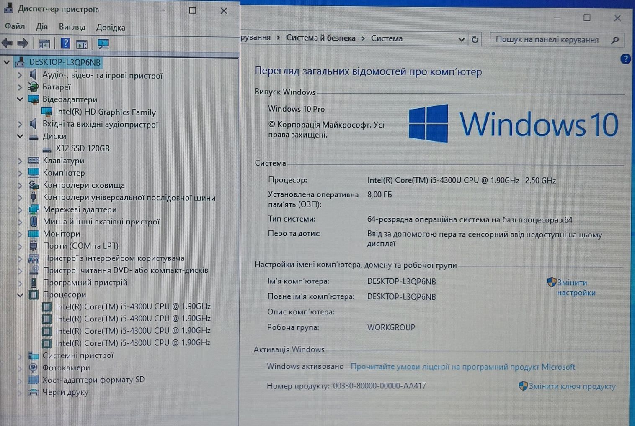Collapse the Відеоадаптери node

[20, 99]
